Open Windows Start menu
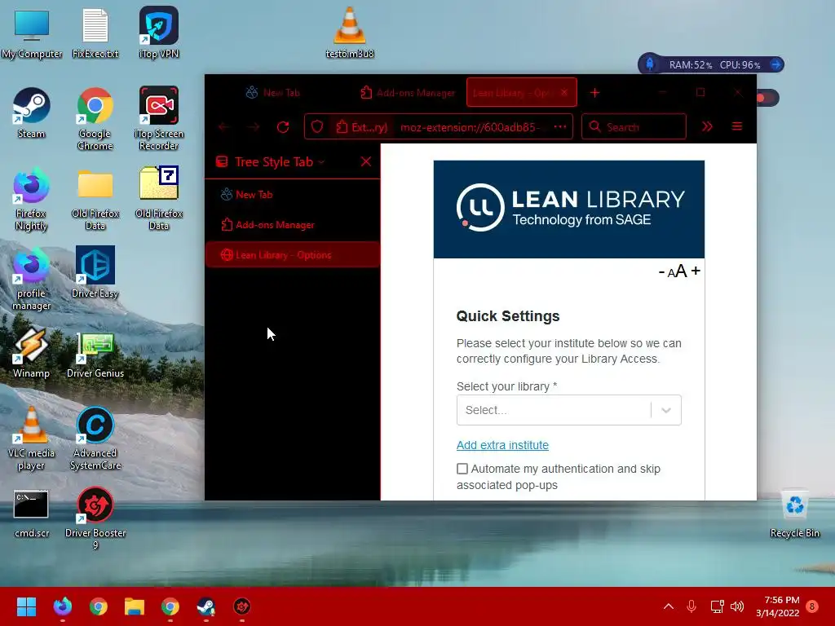 [26, 606]
